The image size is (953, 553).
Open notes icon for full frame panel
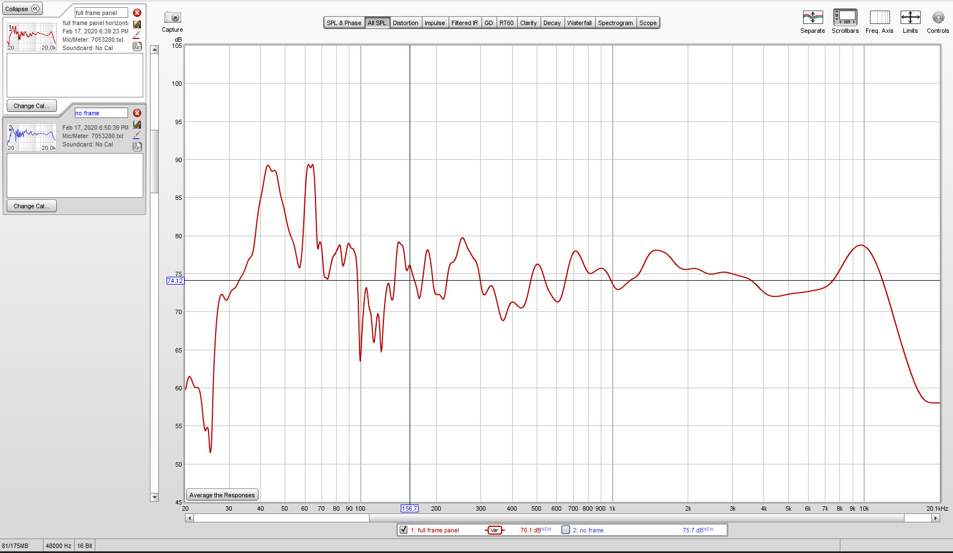[x=137, y=47]
